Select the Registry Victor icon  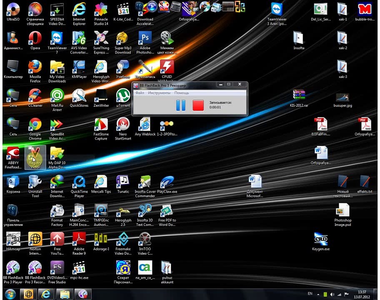(35, 158)
